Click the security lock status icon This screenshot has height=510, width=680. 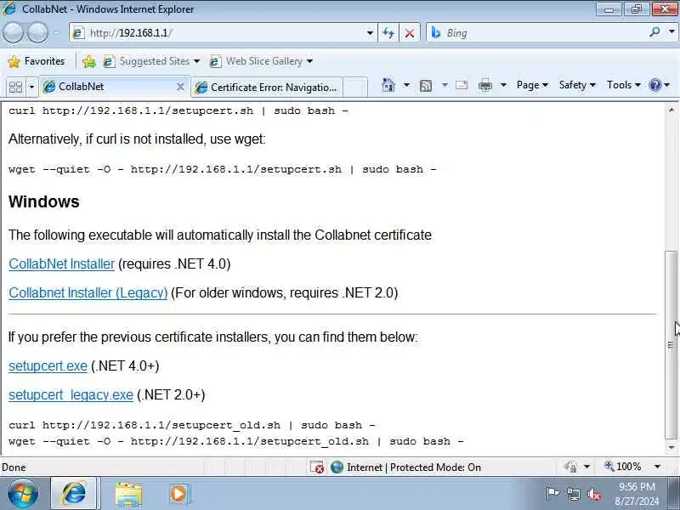570,467
